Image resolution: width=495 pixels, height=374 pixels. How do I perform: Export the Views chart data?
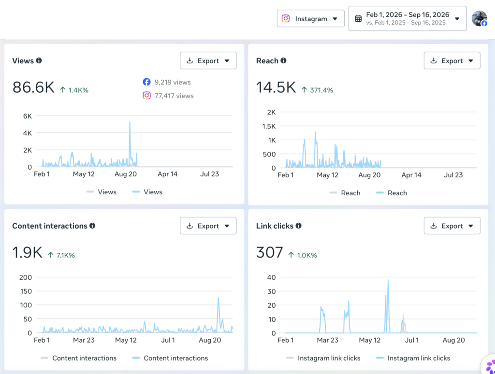click(208, 60)
